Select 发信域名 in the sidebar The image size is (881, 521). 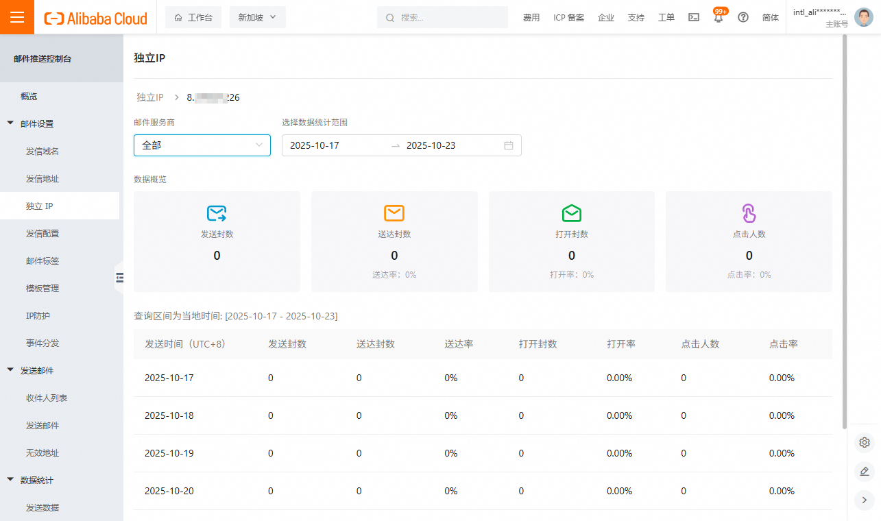pyautogui.click(x=43, y=151)
